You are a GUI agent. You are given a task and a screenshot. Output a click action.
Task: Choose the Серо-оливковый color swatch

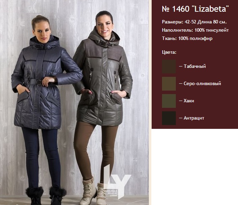169,84
